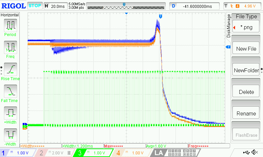Viewport: 263px width, 157px height.
Task: Toggle the speaker sound icon
Action: [254, 152]
